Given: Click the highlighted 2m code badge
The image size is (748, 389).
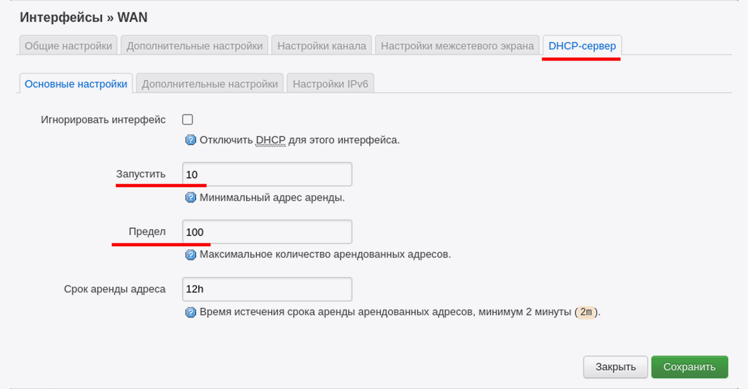Looking at the screenshot, I should 586,312.
